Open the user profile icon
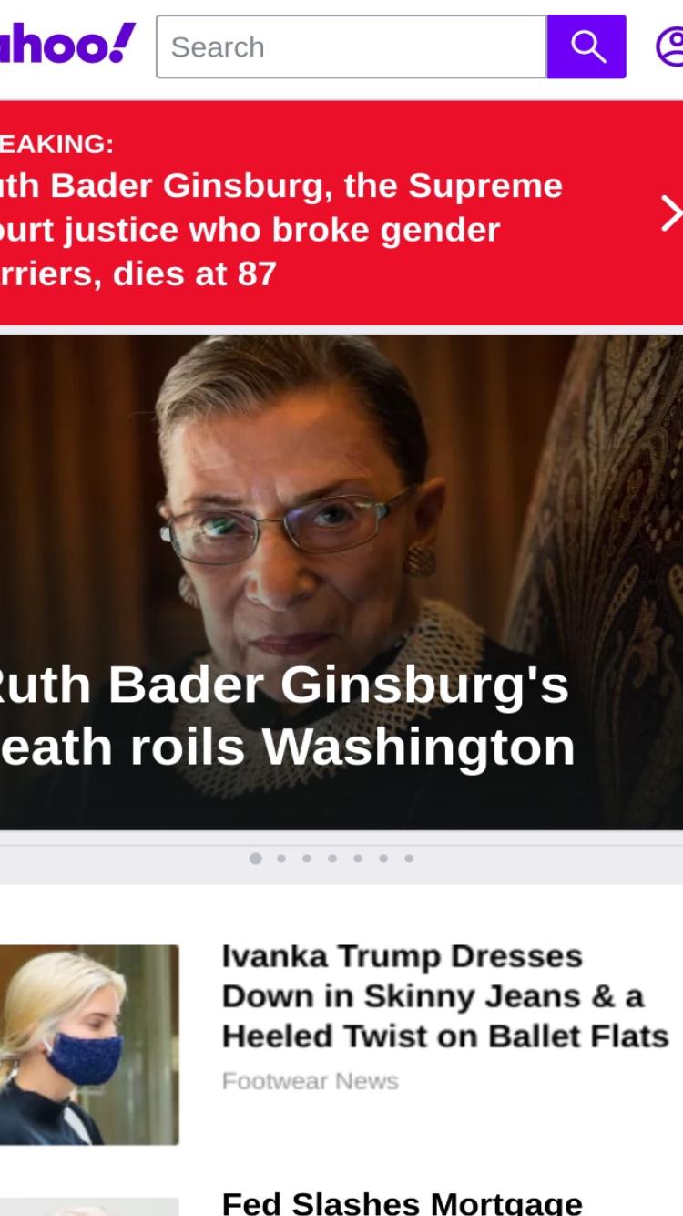Image resolution: width=683 pixels, height=1216 pixels. pyautogui.click(x=670, y=46)
